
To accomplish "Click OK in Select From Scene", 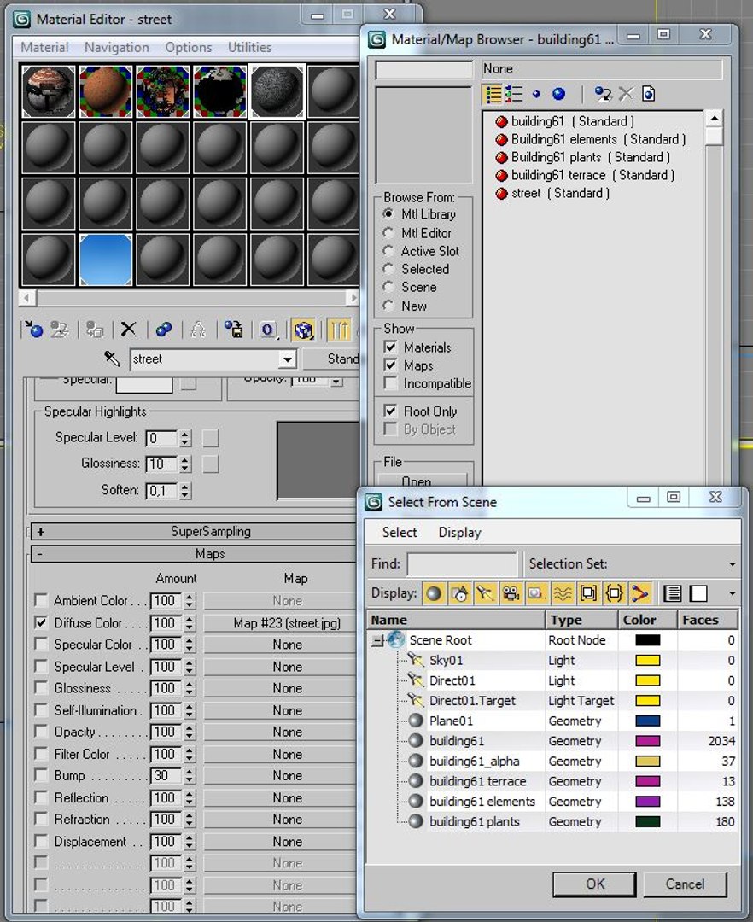I will tap(594, 884).
